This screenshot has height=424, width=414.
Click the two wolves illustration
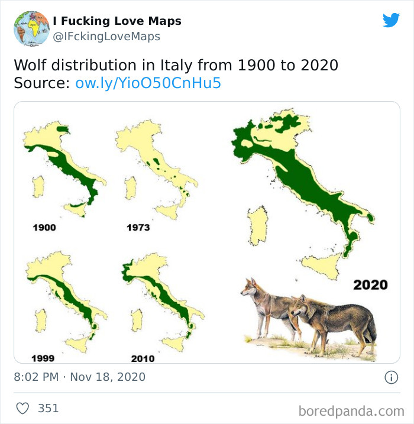tap(309, 319)
